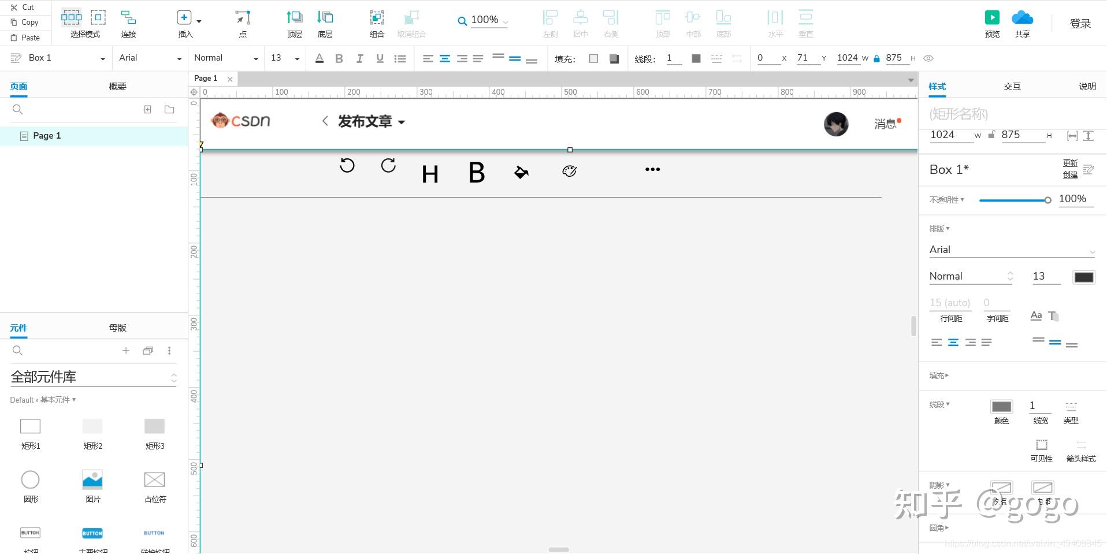Toggle the aspect ratio lock in toolbar
Image resolution: width=1107 pixels, height=554 pixels.
point(876,58)
